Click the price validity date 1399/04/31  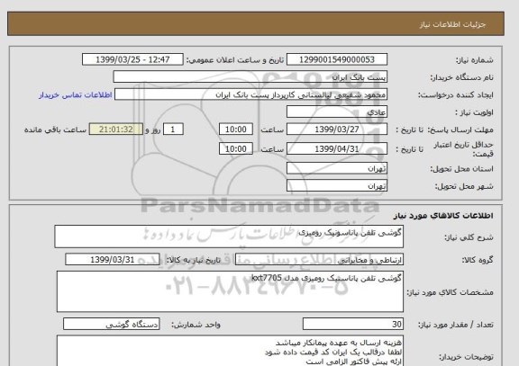[337, 148]
